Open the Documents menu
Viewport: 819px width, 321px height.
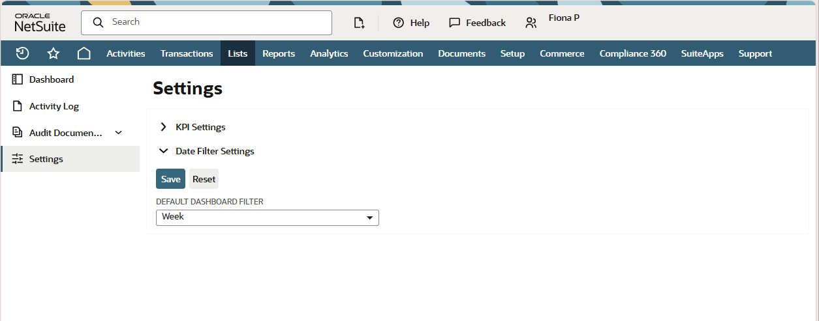pos(461,53)
